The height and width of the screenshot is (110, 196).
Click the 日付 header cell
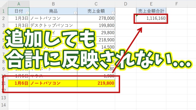(x=19, y=11)
